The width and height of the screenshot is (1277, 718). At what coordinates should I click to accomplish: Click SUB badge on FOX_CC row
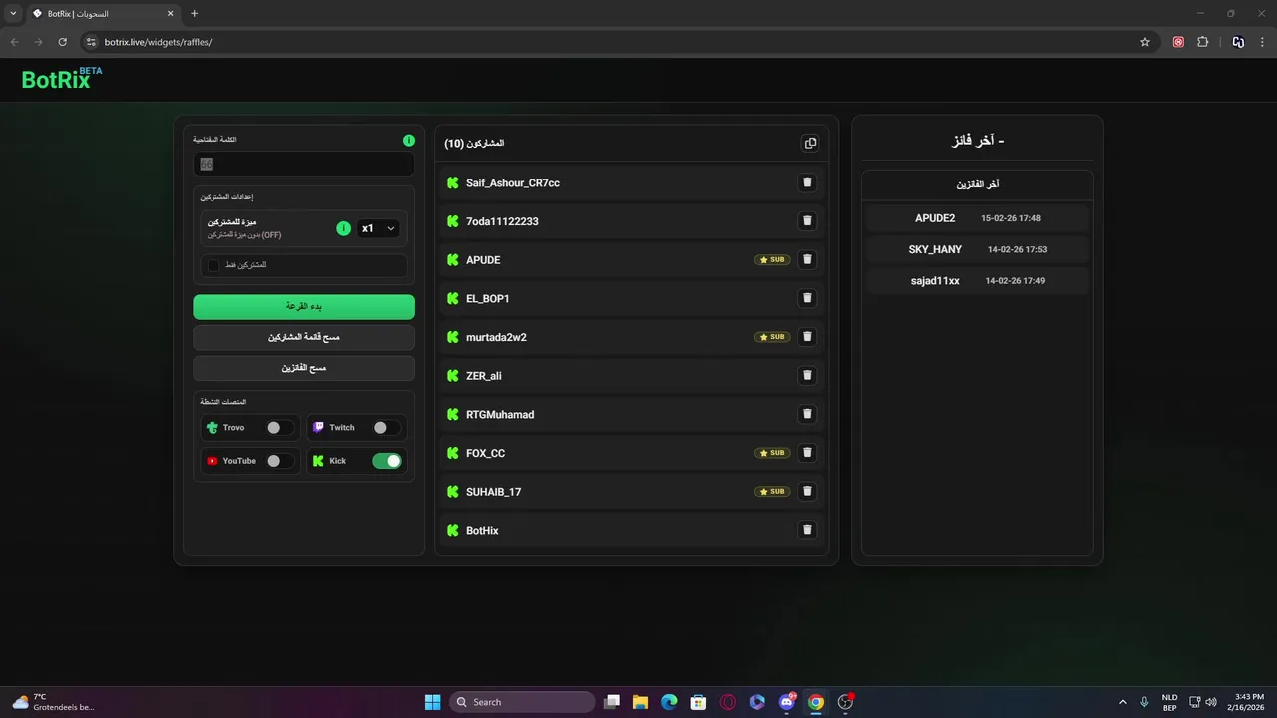[x=772, y=453]
